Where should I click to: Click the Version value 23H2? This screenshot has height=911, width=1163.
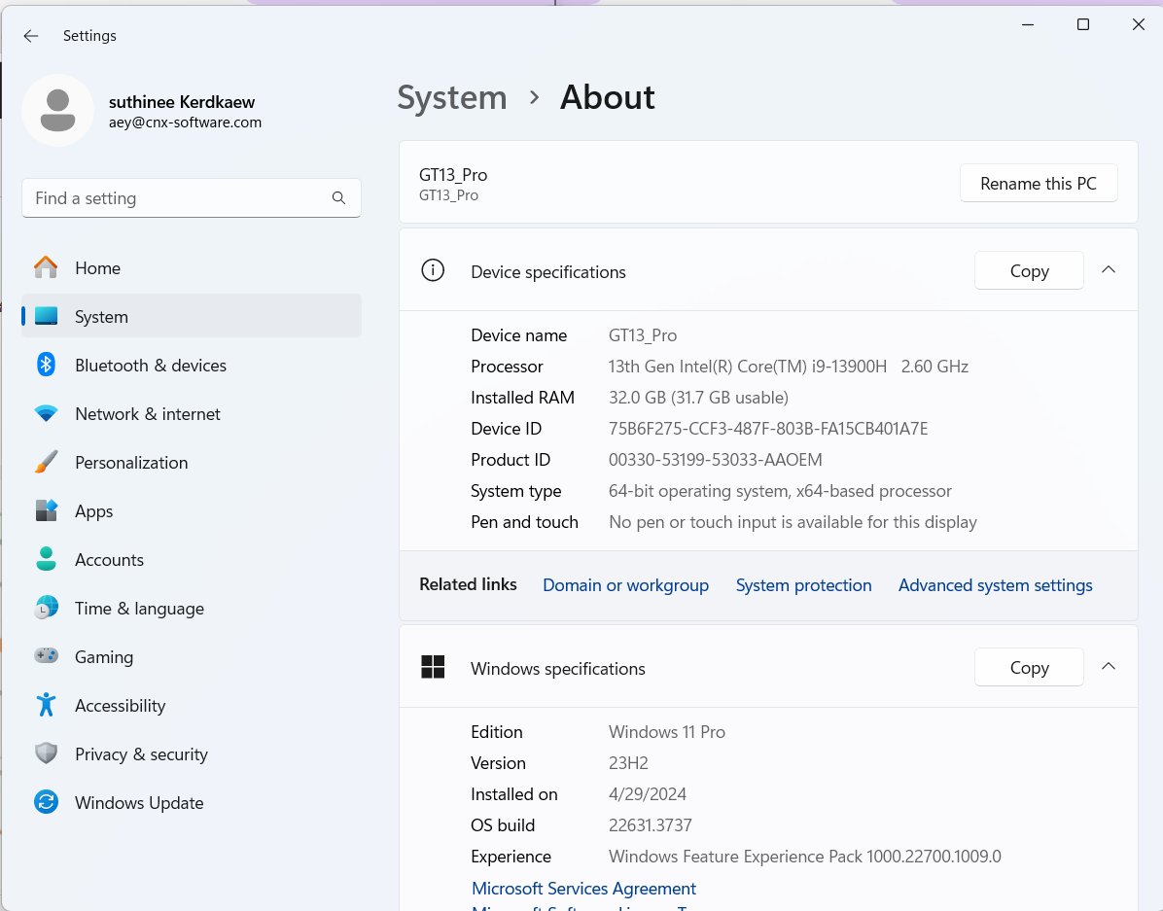coord(628,762)
